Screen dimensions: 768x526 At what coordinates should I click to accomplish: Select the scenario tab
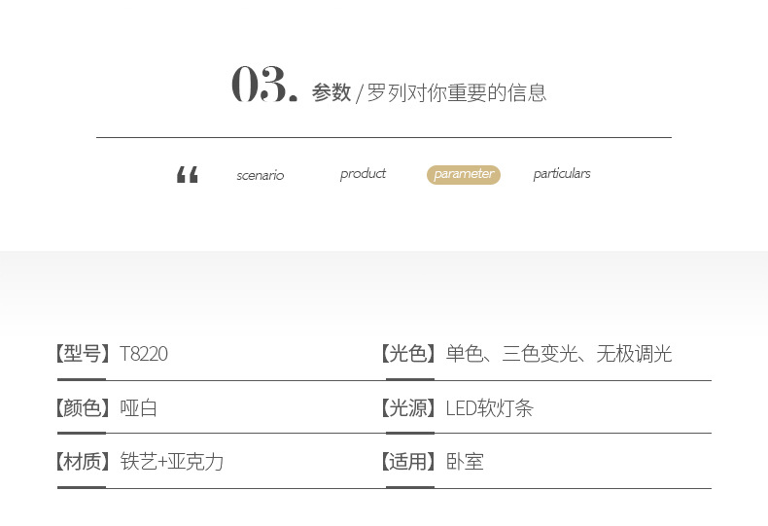pos(261,175)
